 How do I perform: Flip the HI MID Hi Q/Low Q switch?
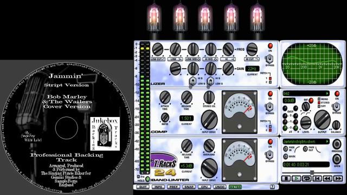210,81
